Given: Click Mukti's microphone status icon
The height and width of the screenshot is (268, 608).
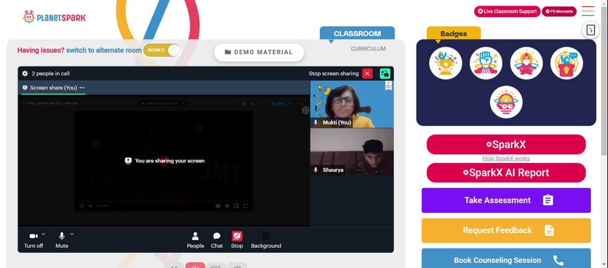Looking at the screenshot, I should (x=316, y=122).
